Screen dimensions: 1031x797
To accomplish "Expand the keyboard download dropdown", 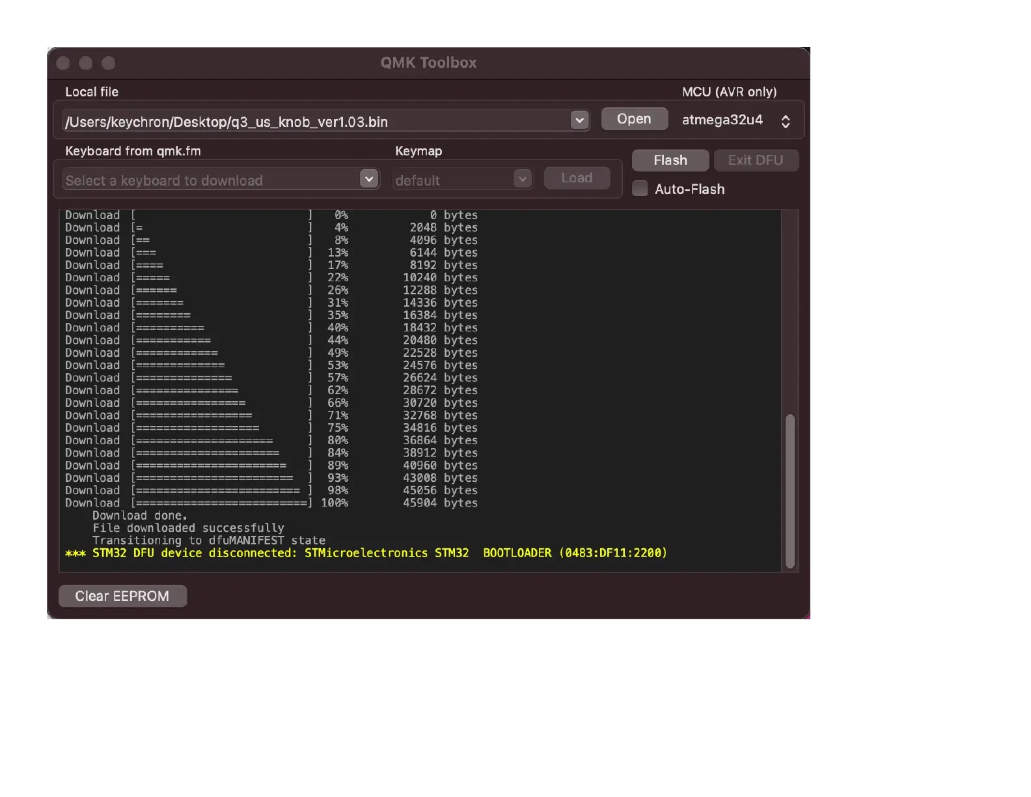I will [x=369, y=179].
